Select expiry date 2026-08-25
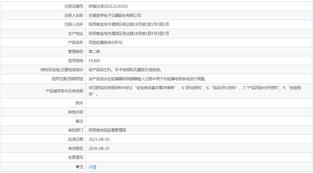313x173 pixels. (99, 149)
